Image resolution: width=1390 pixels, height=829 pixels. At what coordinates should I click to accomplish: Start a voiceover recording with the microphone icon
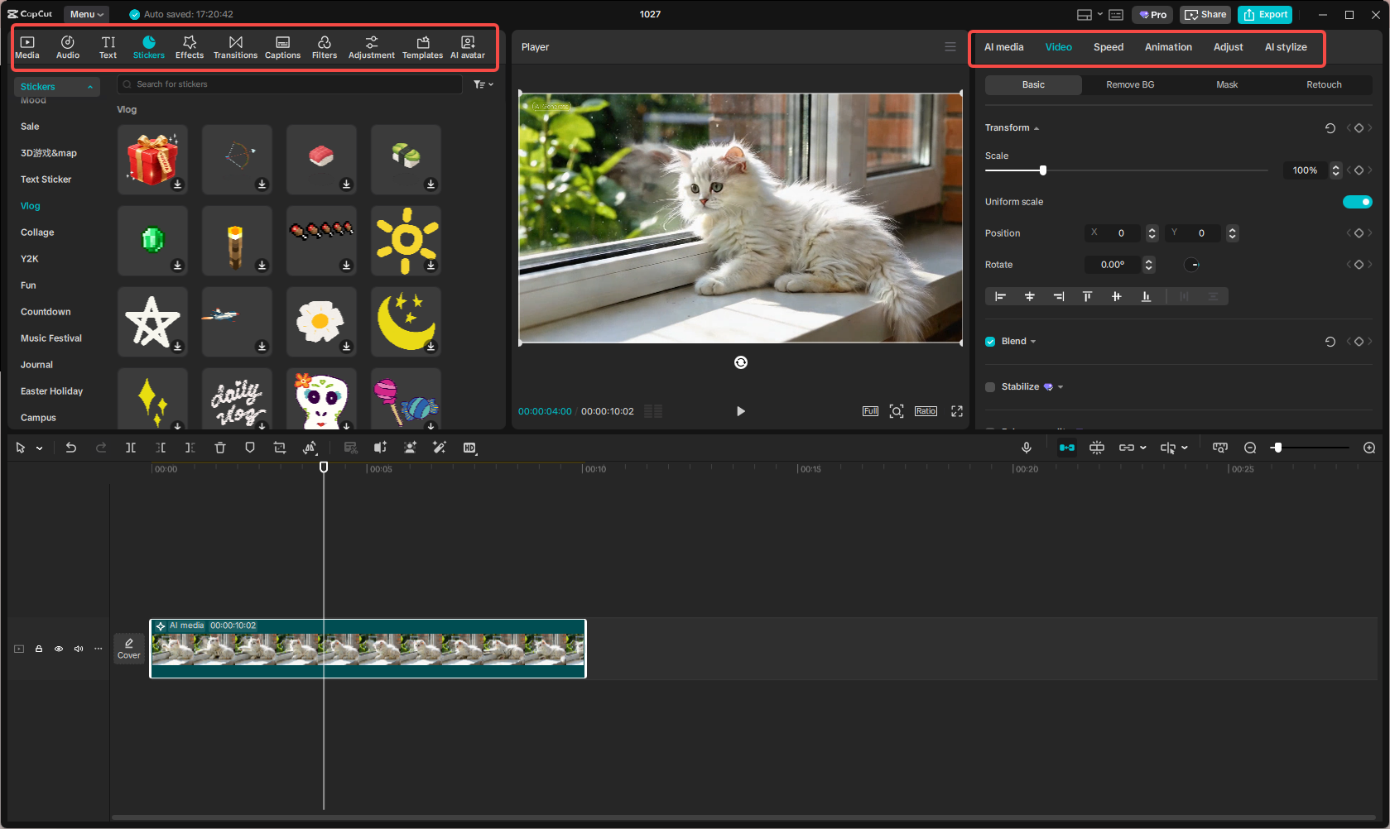pos(1026,448)
